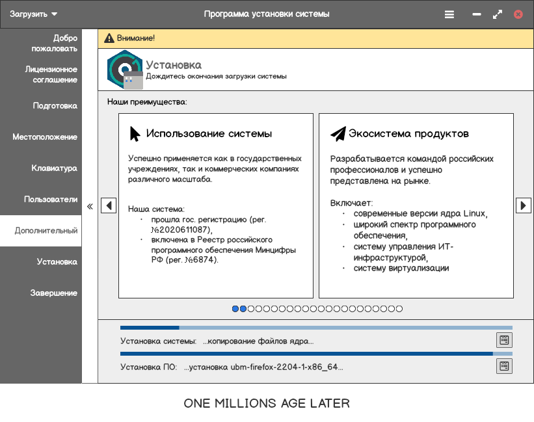Go to next slide with right arrow
The width and height of the screenshot is (534, 422).
pos(523,205)
